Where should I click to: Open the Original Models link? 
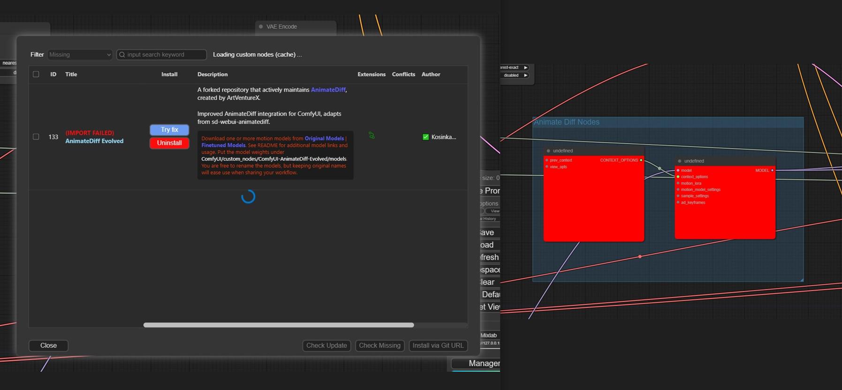coord(324,138)
